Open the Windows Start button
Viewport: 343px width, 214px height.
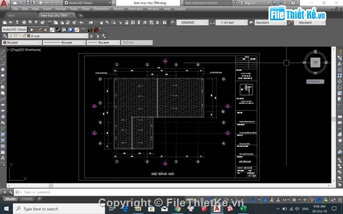click(6, 209)
